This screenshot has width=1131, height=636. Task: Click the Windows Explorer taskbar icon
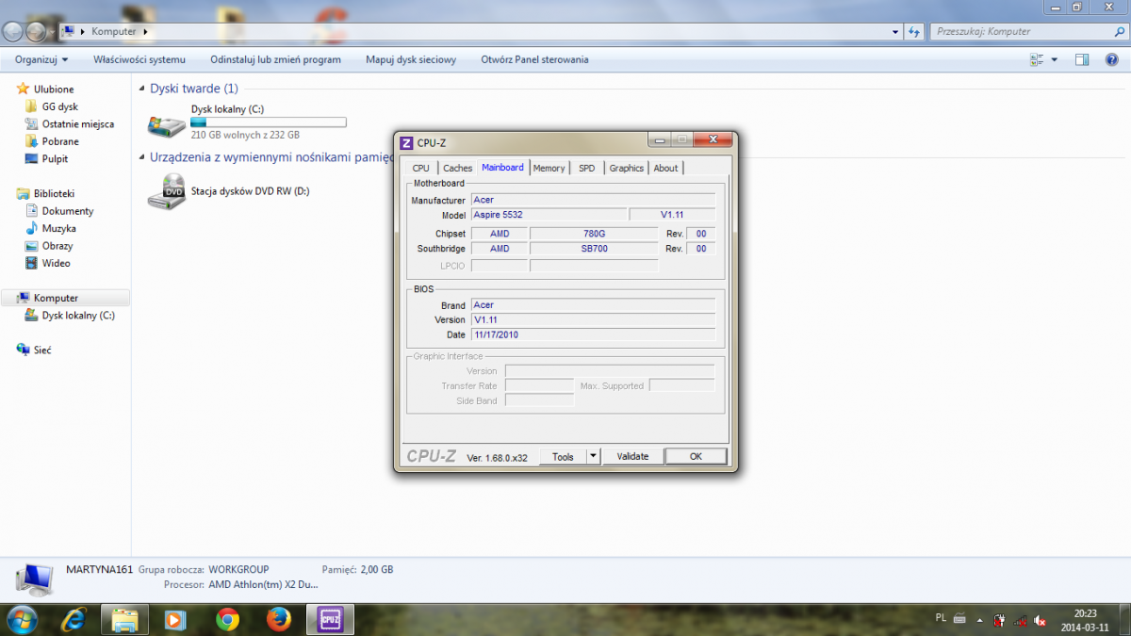(x=125, y=619)
